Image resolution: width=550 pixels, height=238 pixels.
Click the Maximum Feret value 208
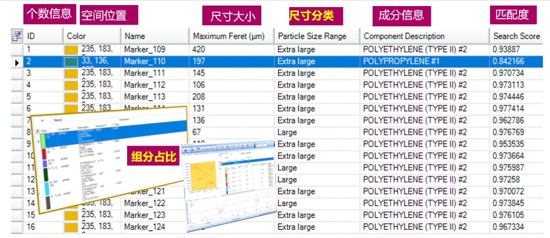(199, 97)
